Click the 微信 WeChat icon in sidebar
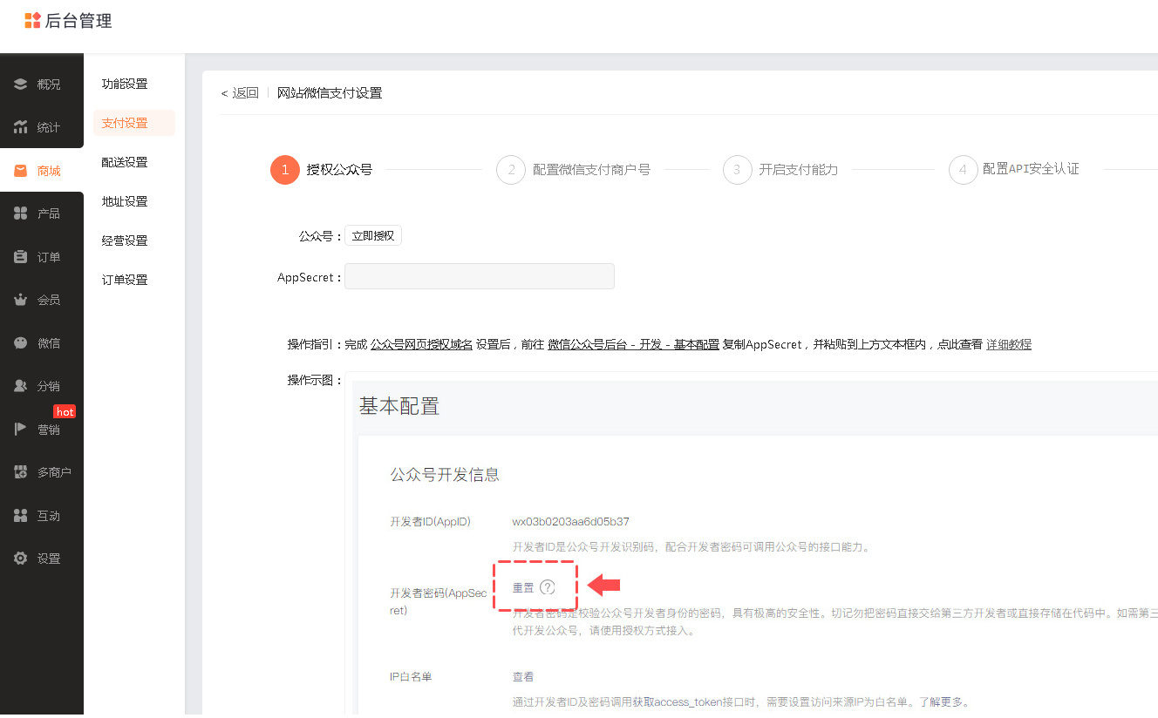Image resolution: width=1158 pixels, height=718 pixels. coord(21,343)
